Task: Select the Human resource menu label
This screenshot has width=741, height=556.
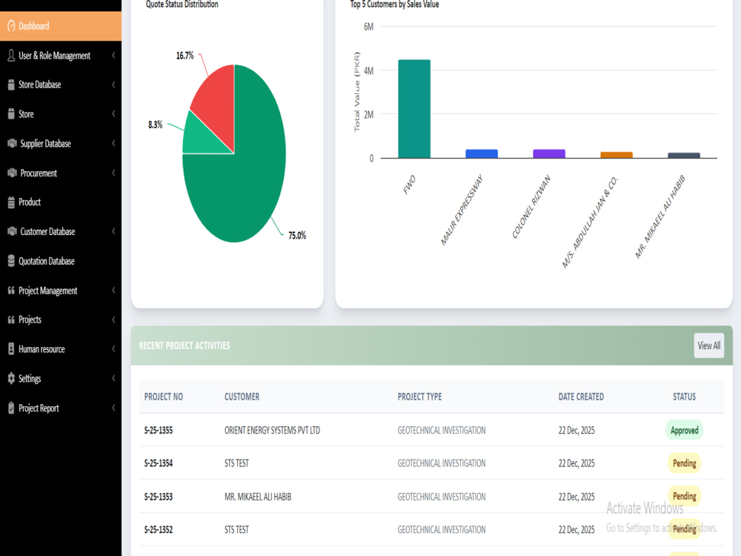Action: (41, 349)
